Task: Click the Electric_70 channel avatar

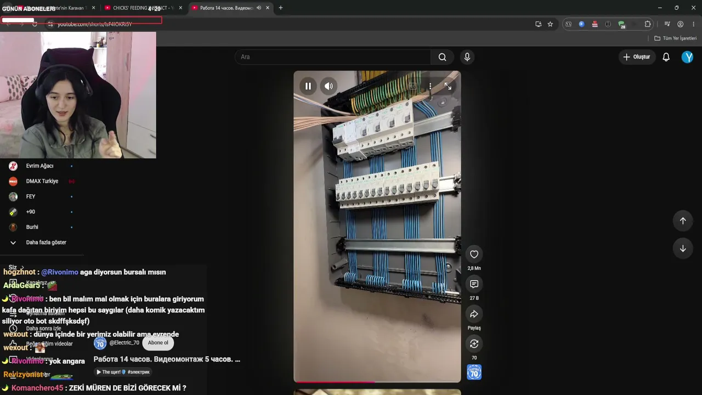Action: [x=100, y=343]
